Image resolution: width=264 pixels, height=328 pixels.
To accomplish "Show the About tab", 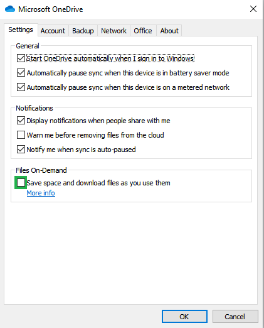I will click(169, 31).
